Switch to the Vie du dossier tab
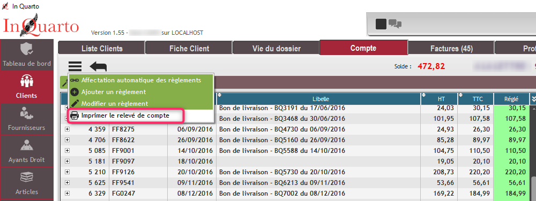Screen dimensions: 536x201 click(276, 48)
